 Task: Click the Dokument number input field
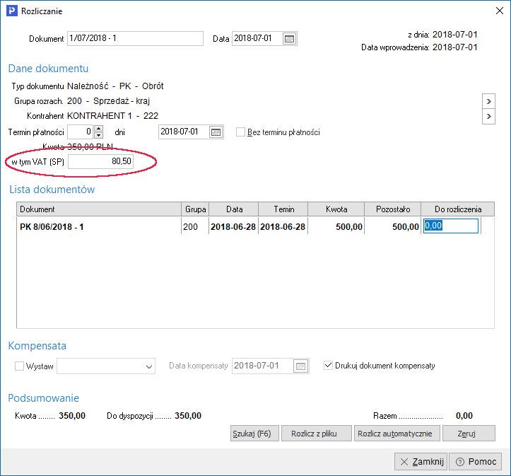coord(134,38)
